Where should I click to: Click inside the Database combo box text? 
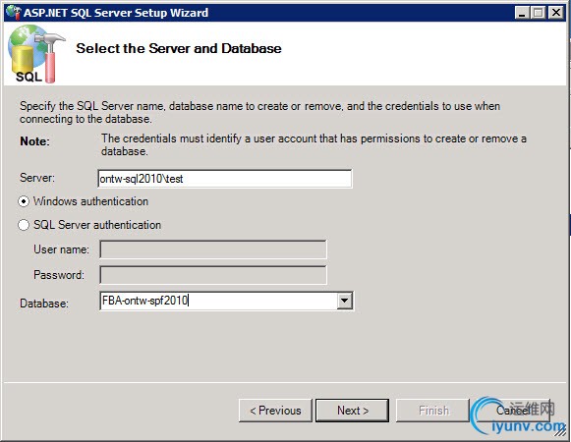[x=218, y=302]
